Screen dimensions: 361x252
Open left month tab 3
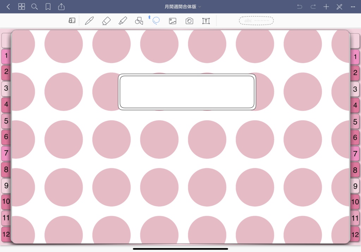[6, 88]
